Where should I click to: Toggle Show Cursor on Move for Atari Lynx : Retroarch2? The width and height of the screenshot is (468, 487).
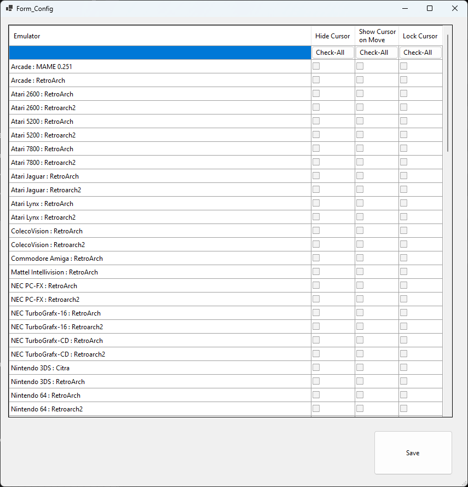coord(360,217)
